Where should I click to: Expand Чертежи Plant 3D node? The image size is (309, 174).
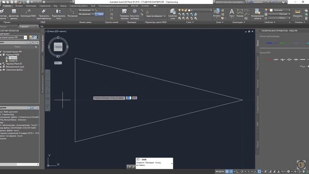pyautogui.click(x=1, y=64)
